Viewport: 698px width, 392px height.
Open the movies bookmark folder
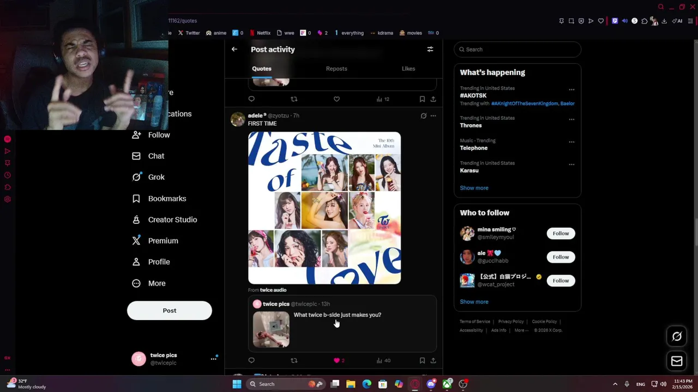pyautogui.click(x=411, y=33)
